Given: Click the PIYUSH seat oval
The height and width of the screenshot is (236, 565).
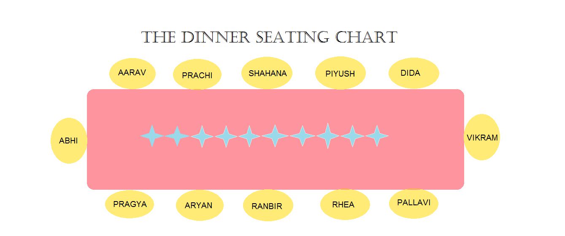Looking at the screenshot, I should 340,73.
